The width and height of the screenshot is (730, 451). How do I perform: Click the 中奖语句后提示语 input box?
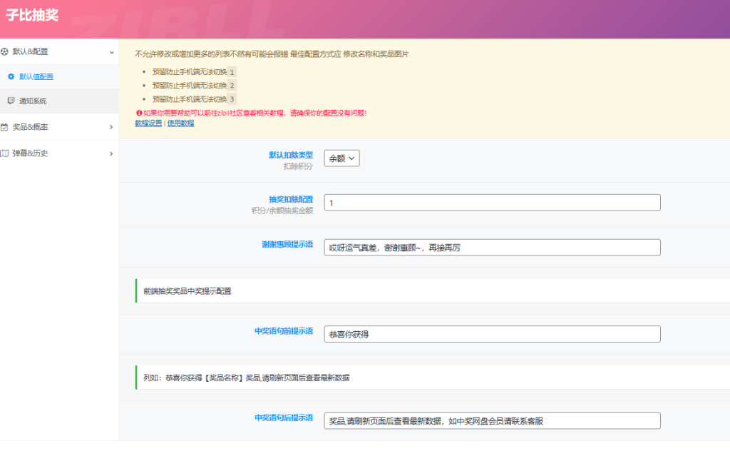point(492,421)
